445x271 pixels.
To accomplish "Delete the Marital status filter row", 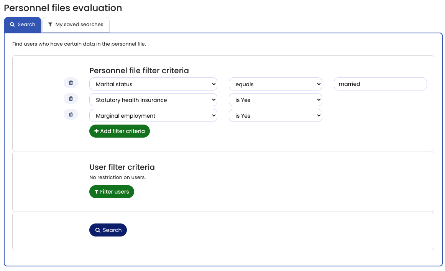I will click(x=71, y=83).
